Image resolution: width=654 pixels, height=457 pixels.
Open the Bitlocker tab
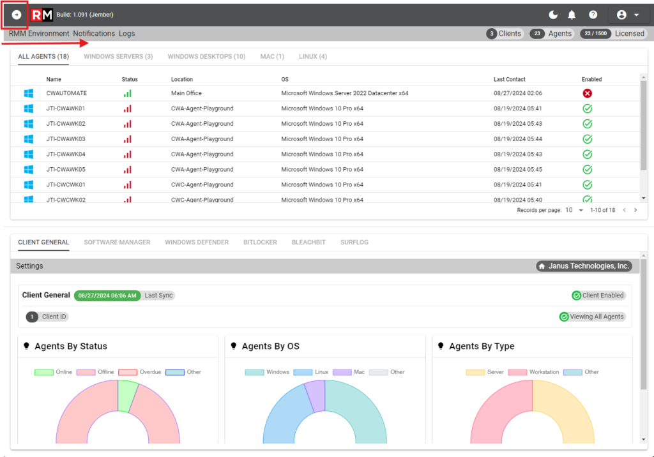[x=260, y=243]
